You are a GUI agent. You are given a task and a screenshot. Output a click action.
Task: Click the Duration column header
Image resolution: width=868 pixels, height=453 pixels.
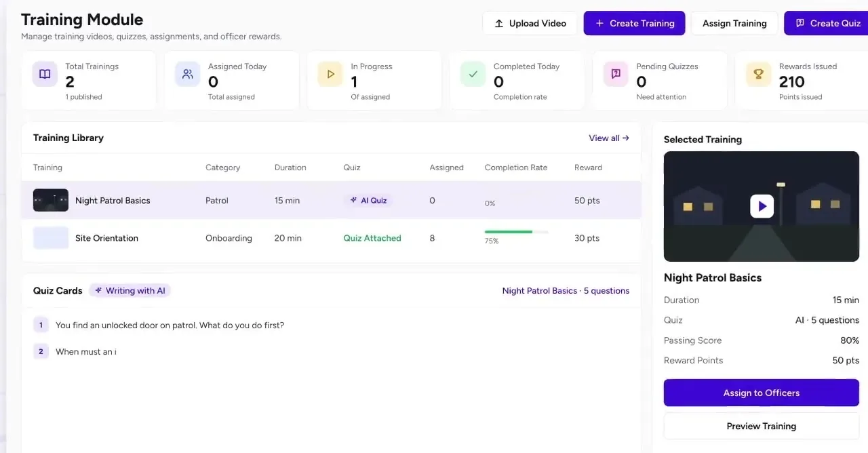coord(290,168)
